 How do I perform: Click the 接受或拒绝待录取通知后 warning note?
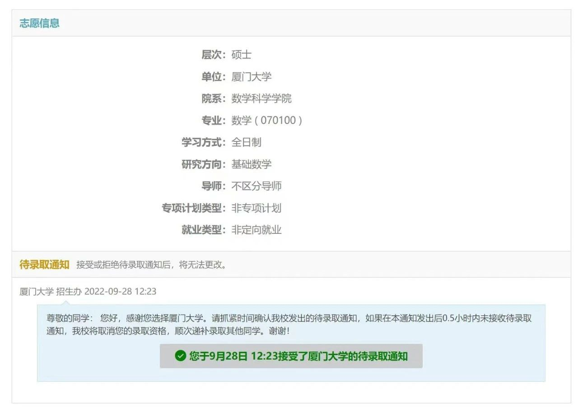click(x=151, y=265)
